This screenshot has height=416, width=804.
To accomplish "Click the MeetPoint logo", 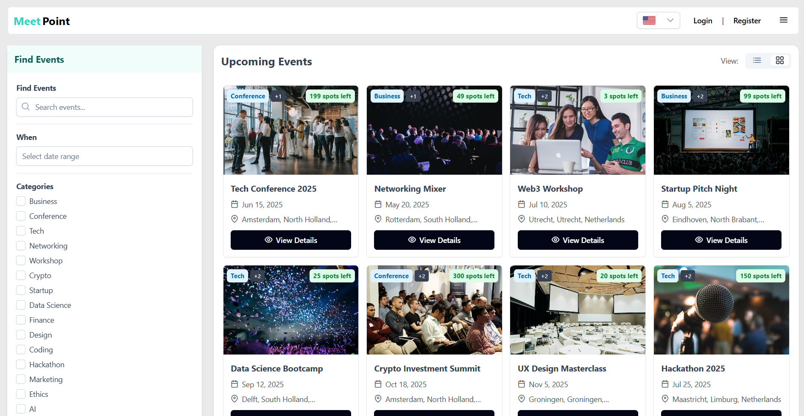I will pos(42,21).
